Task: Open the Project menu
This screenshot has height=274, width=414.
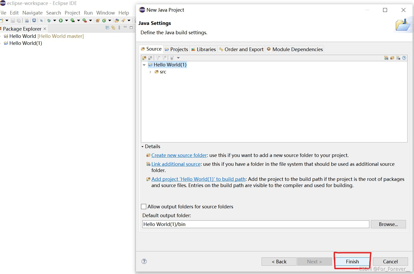Action: [72, 13]
